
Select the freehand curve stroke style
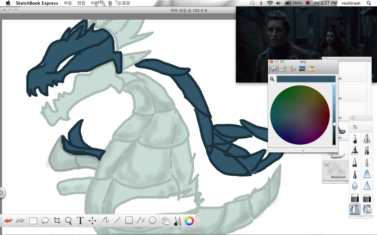[105, 220]
